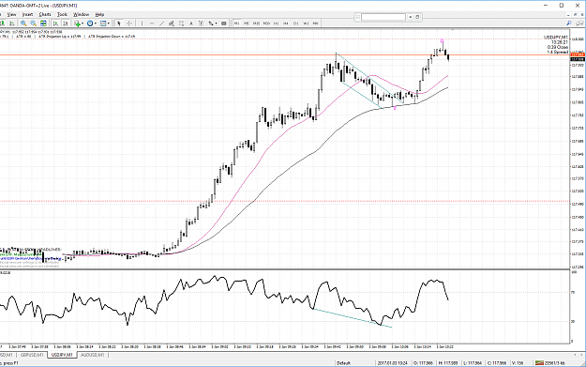Switch to M30 timeframe
The image size is (586, 367).
pos(266,23)
